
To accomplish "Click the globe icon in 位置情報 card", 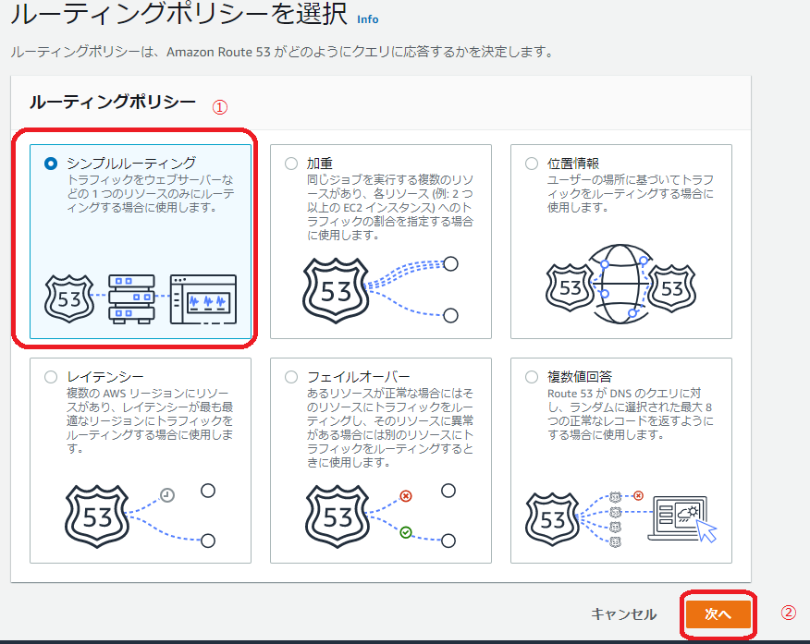I will coord(621,285).
